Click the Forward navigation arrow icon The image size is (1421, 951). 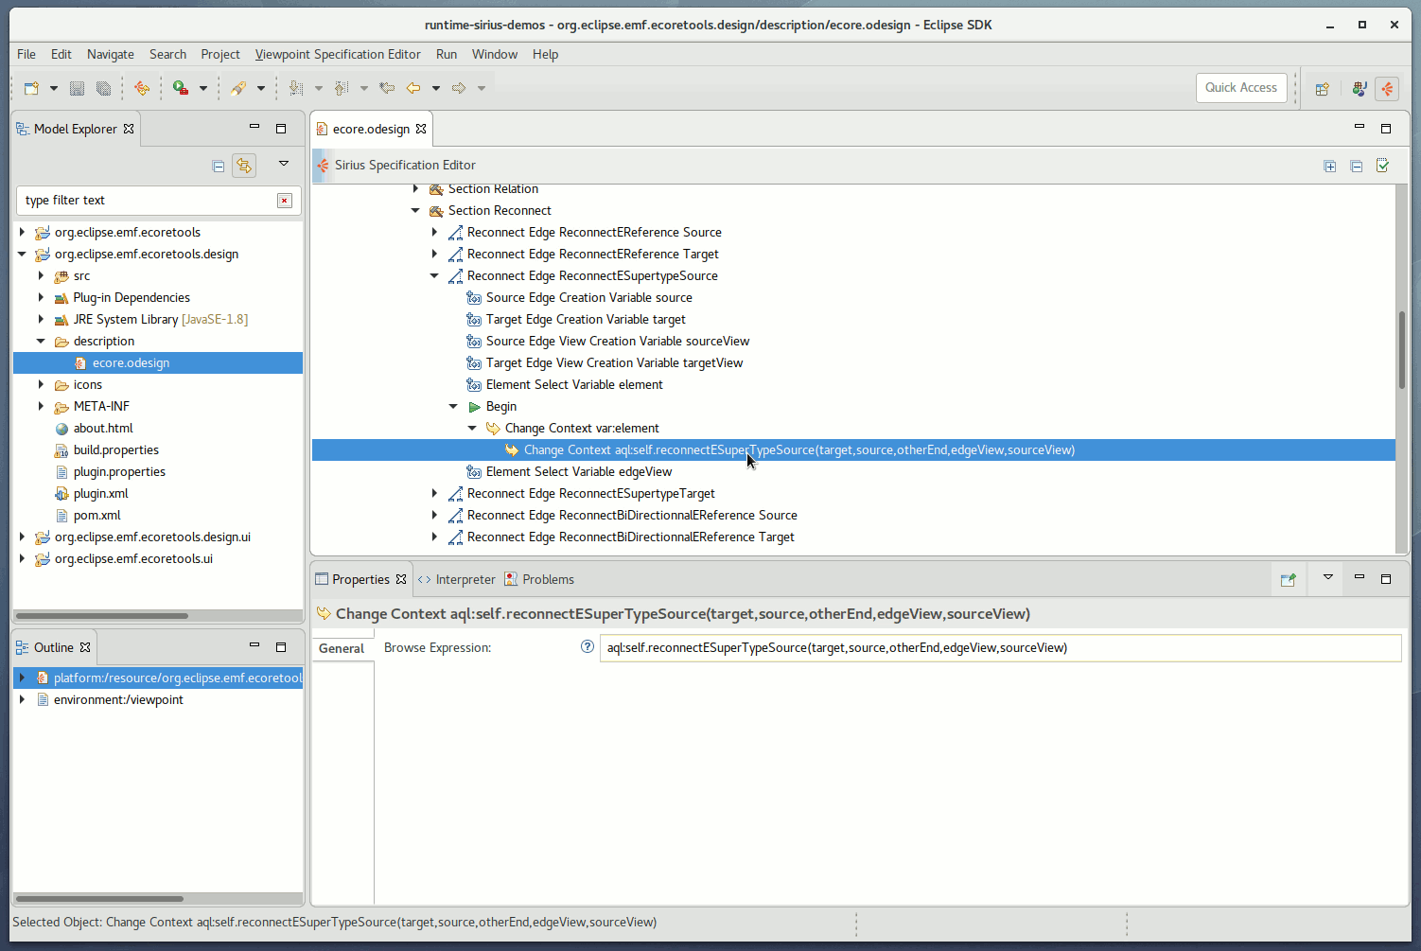pyautogui.click(x=459, y=88)
